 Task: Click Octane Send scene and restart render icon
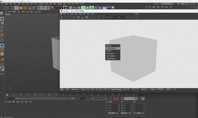point(62,17)
